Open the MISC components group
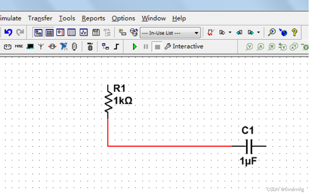 (19, 46)
